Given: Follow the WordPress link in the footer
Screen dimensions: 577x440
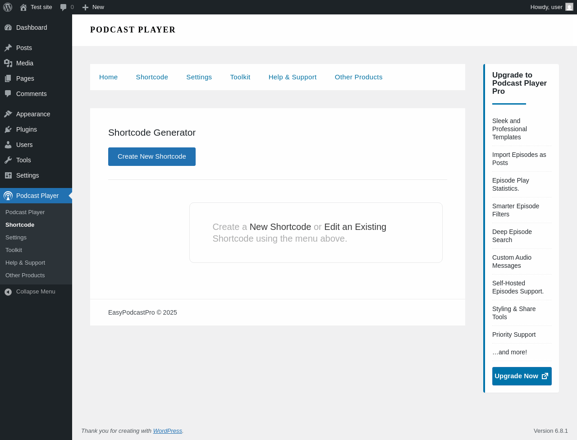Looking at the screenshot, I should coord(168,431).
